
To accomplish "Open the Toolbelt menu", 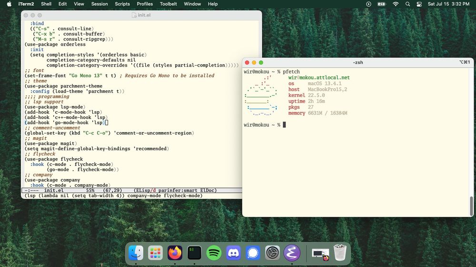I will 169,4.
